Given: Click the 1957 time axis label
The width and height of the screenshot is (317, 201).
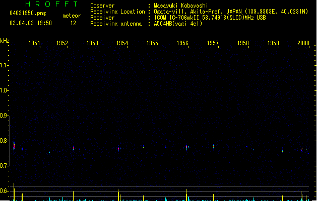Looking at the screenshot, I should (213, 43).
